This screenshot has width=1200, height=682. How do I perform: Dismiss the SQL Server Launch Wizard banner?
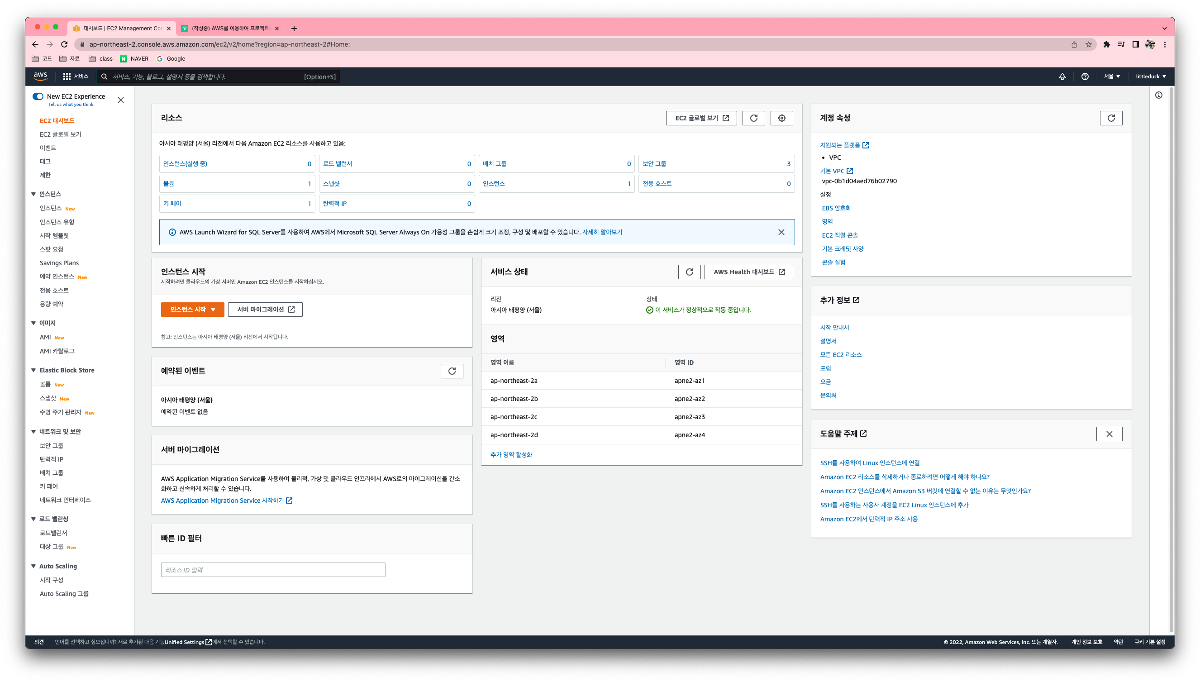point(781,232)
